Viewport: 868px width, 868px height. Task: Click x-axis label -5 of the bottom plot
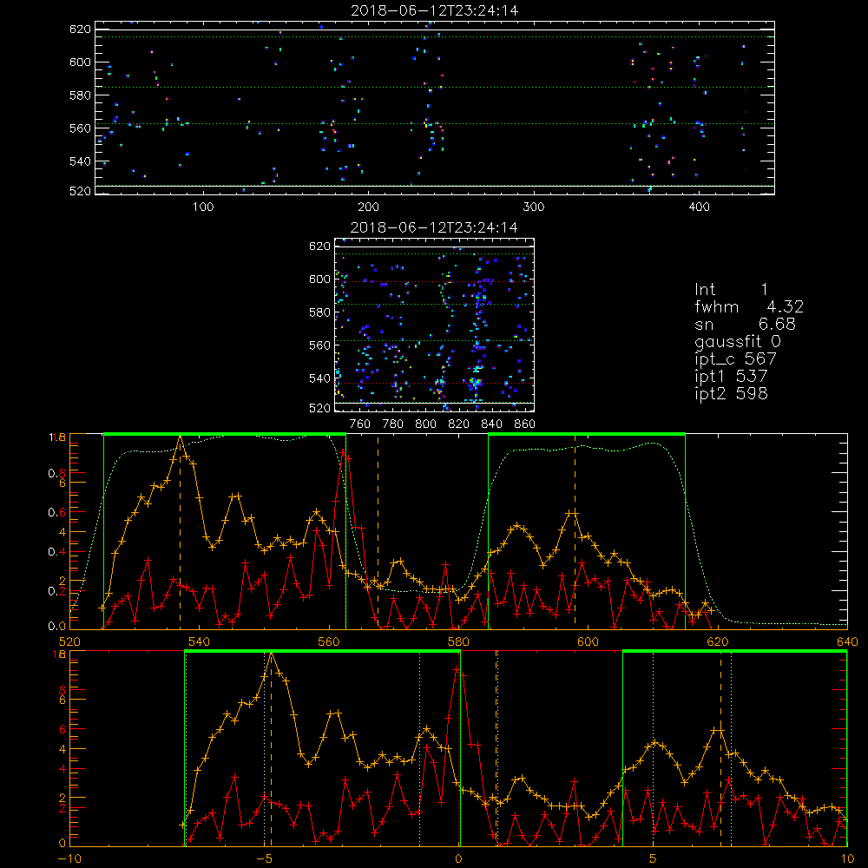[x=264, y=859]
